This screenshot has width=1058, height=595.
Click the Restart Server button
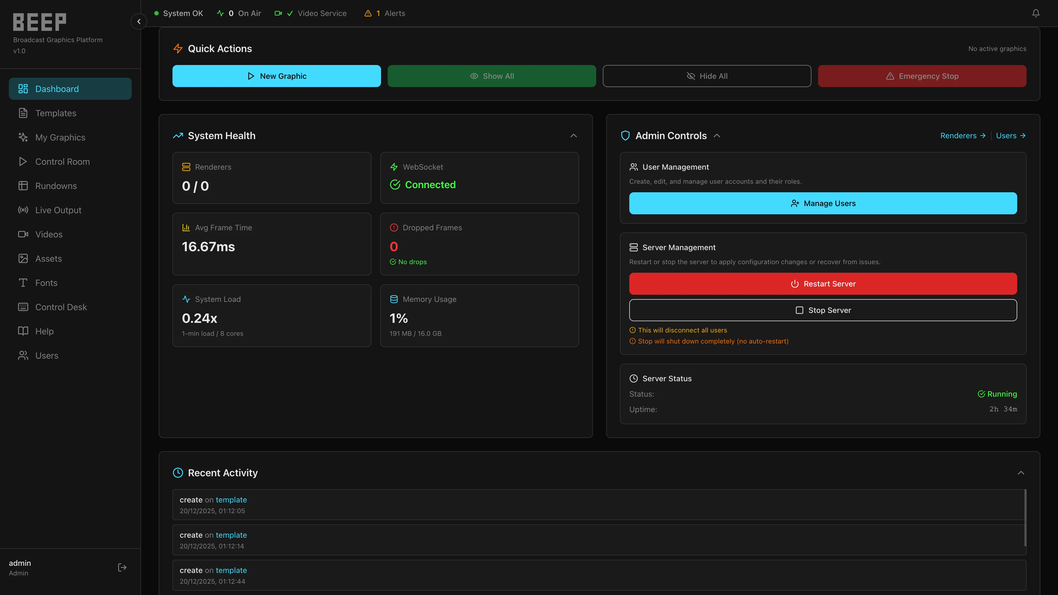pyautogui.click(x=823, y=284)
